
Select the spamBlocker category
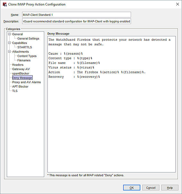click(21, 73)
